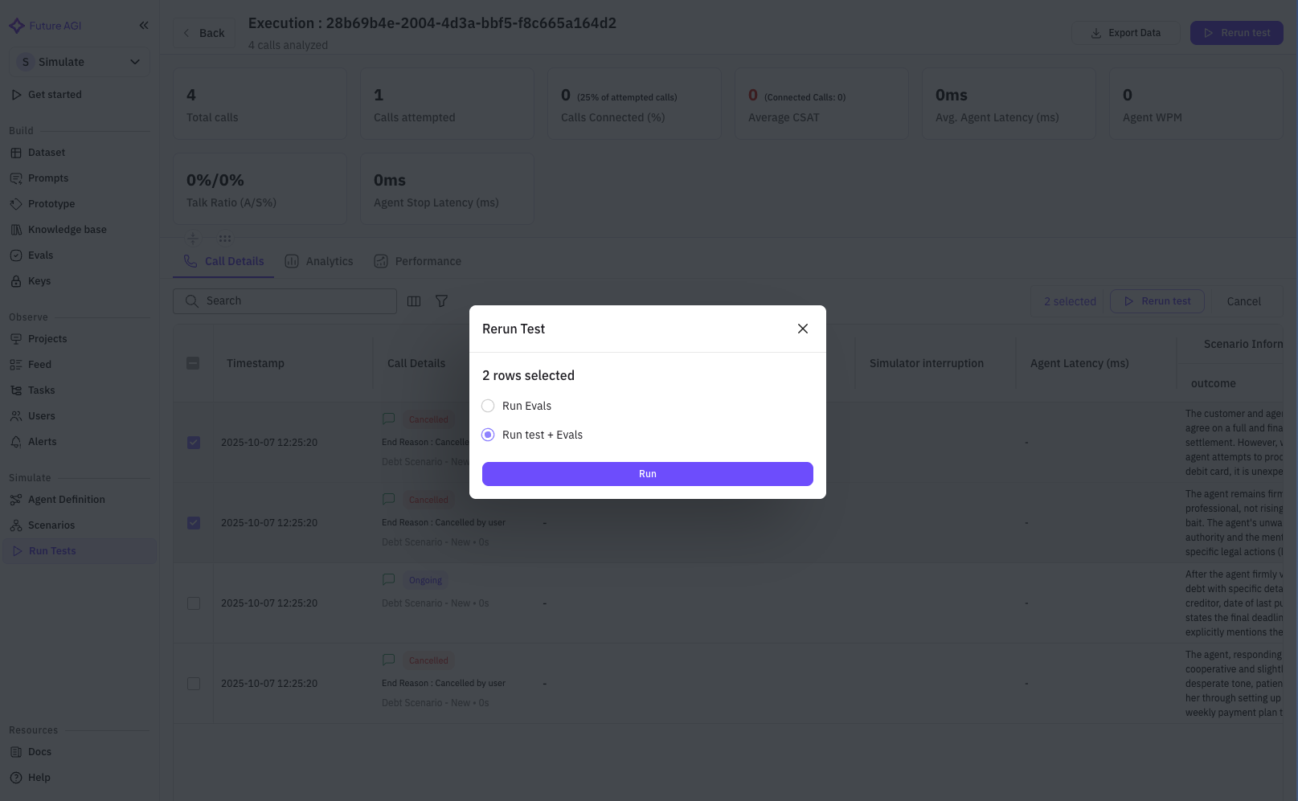Click the Ongoing status badge
1298x801 pixels.
point(425,580)
